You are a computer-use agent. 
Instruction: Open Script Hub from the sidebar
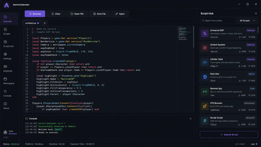click(x=8, y=44)
